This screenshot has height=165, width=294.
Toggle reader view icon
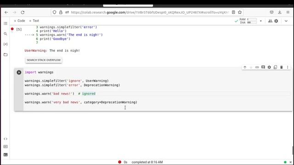click(x=233, y=12)
